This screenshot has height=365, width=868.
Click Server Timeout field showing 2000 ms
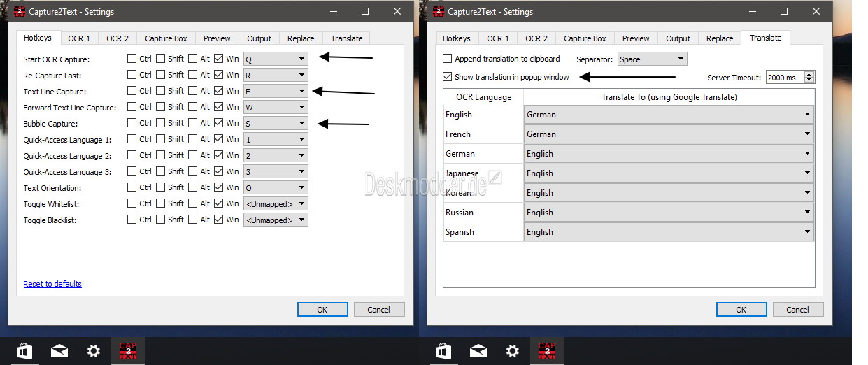tap(785, 78)
